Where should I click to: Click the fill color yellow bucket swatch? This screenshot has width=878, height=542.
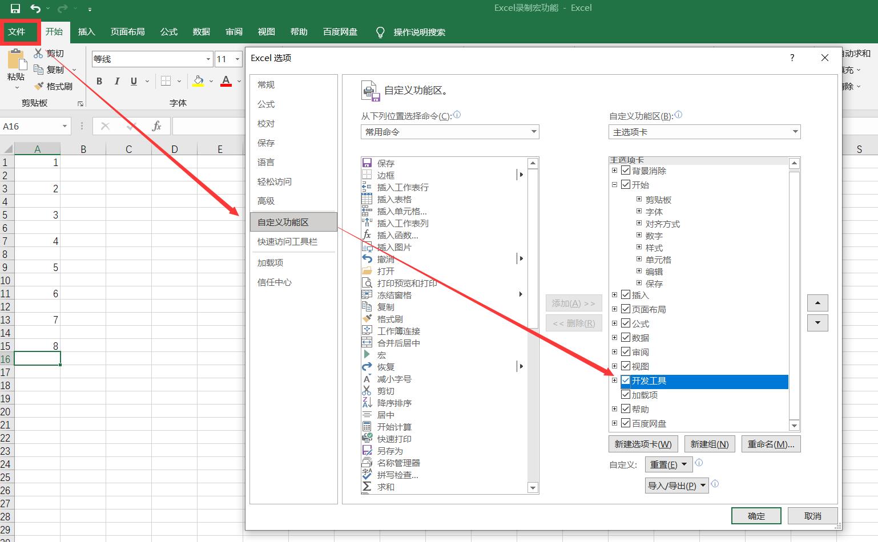pos(198,81)
